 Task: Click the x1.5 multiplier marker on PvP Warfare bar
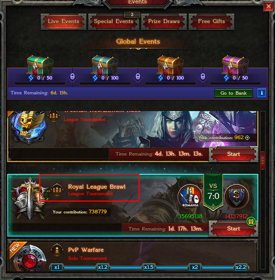pos(149,267)
